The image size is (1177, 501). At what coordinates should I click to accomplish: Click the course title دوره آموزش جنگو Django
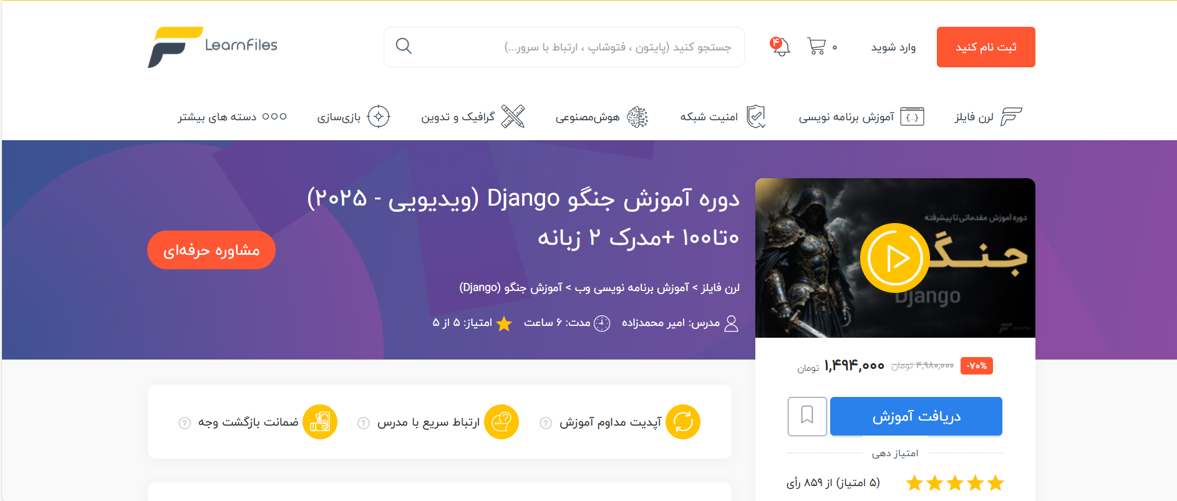pyautogui.click(x=523, y=217)
